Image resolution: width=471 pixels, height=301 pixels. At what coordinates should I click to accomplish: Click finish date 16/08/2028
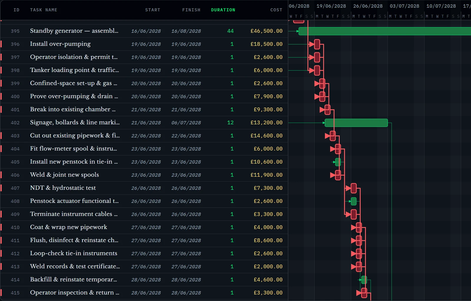click(186, 31)
